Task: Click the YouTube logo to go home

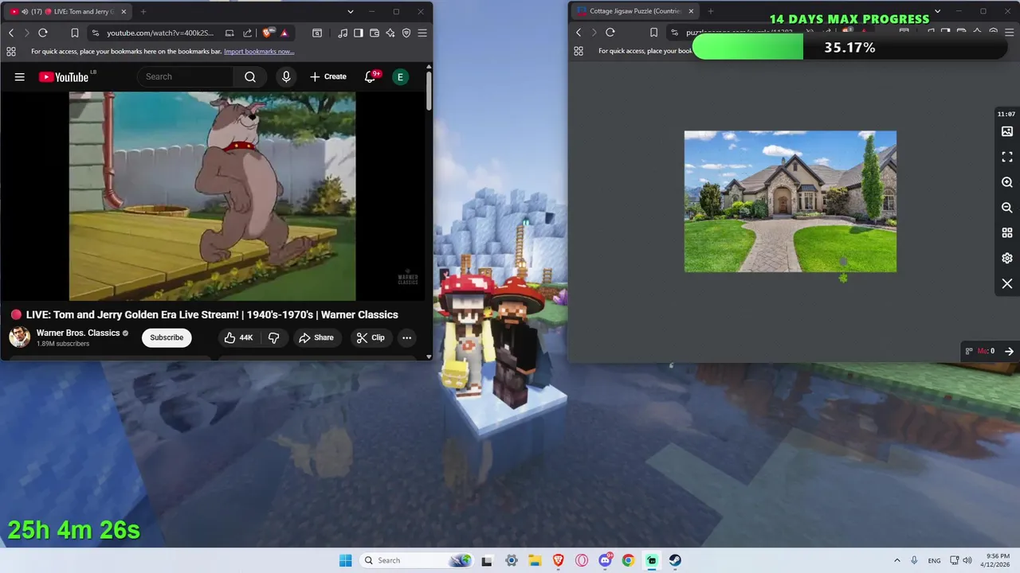Action: (x=64, y=76)
